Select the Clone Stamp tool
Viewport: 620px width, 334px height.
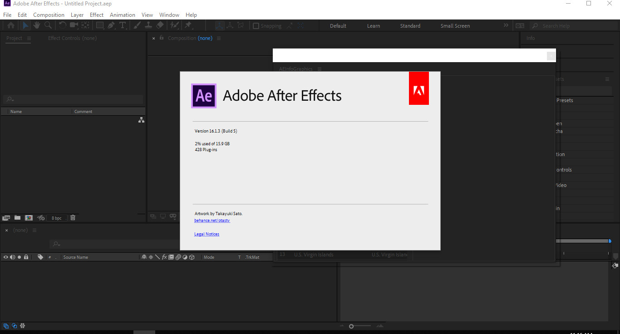(148, 25)
